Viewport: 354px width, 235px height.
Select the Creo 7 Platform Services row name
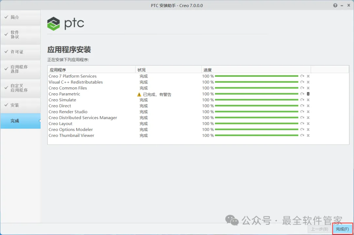72,76
